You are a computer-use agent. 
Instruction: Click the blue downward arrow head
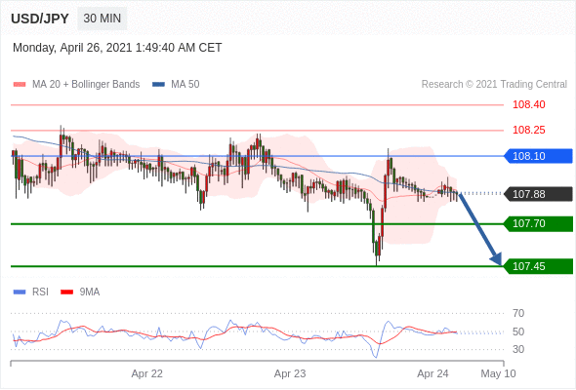click(x=497, y=258)
